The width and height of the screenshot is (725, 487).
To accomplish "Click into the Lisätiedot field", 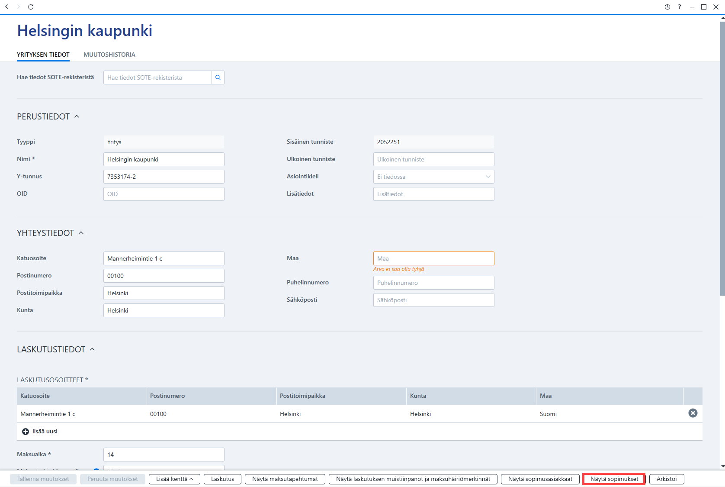I will [433, 194].
